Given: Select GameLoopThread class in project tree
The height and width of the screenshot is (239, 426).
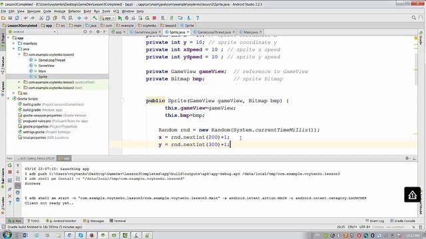Looking at the screenshot, I should pyautogui.click(x=52, y=60).
